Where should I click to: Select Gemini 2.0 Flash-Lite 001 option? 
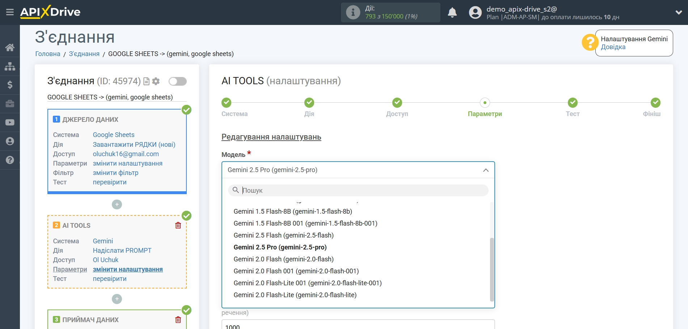(308, 283)
